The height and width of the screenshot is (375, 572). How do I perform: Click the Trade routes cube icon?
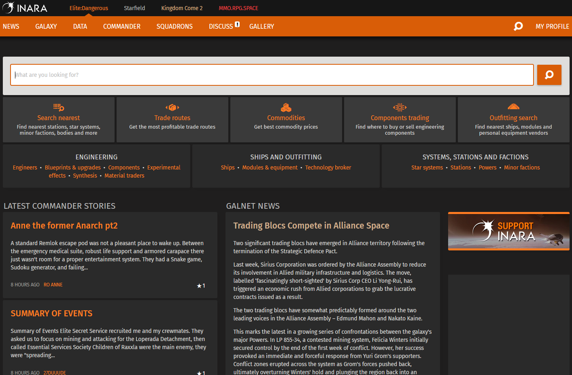tap(172, 107)
